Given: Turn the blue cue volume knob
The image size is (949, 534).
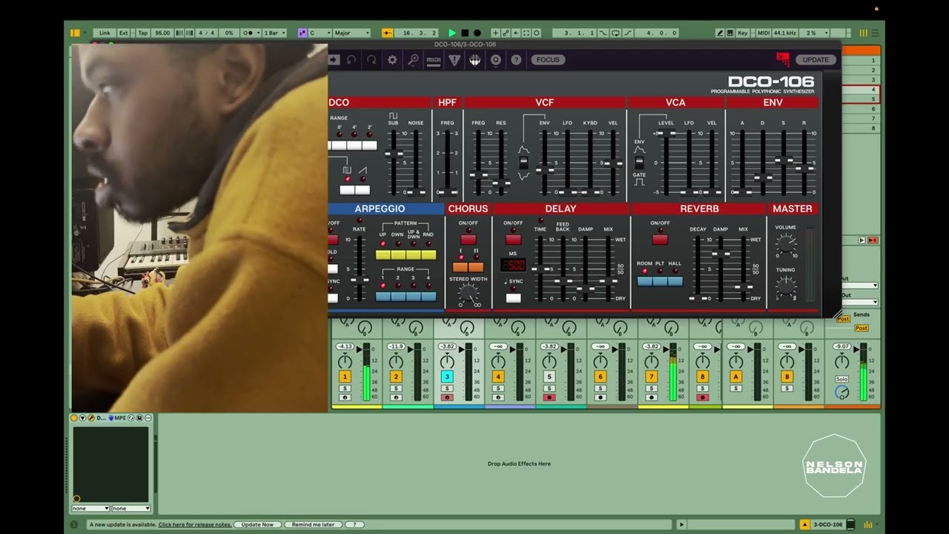Looking at the screenshot, I should tap(841, 392).
